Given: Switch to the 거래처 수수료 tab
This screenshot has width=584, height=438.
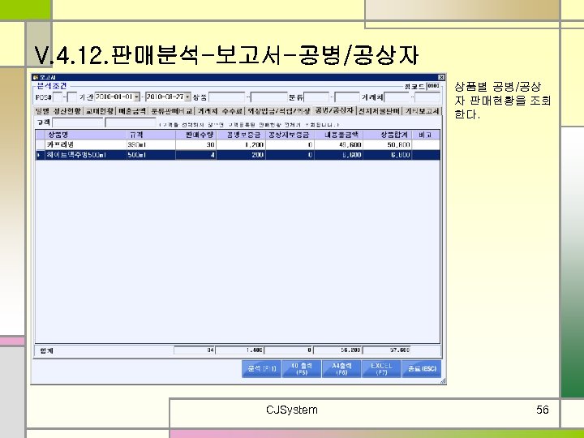Looking at the screenshot, I should click(220, 111).
